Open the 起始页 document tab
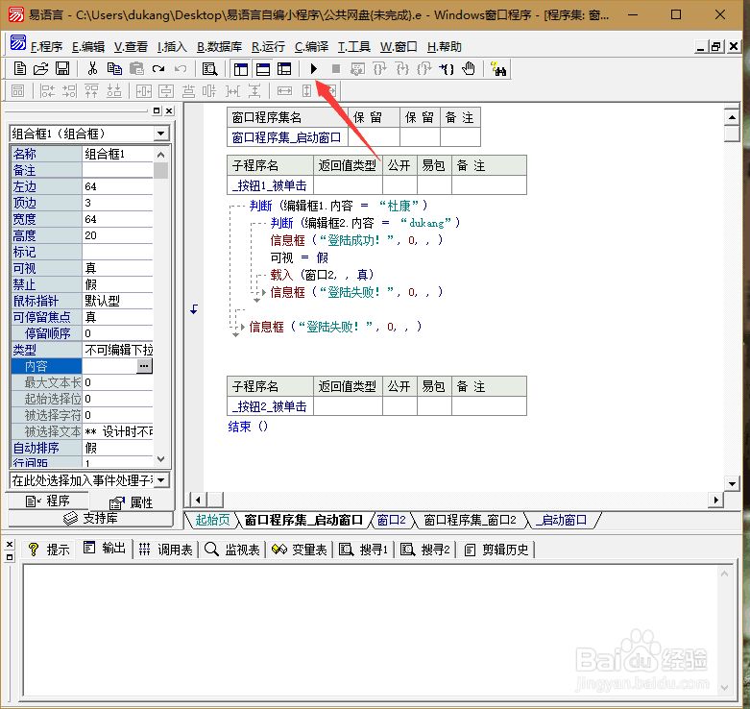Image resolution: width=750 pixels, height=709 pixels. click(x=212, y=520)
